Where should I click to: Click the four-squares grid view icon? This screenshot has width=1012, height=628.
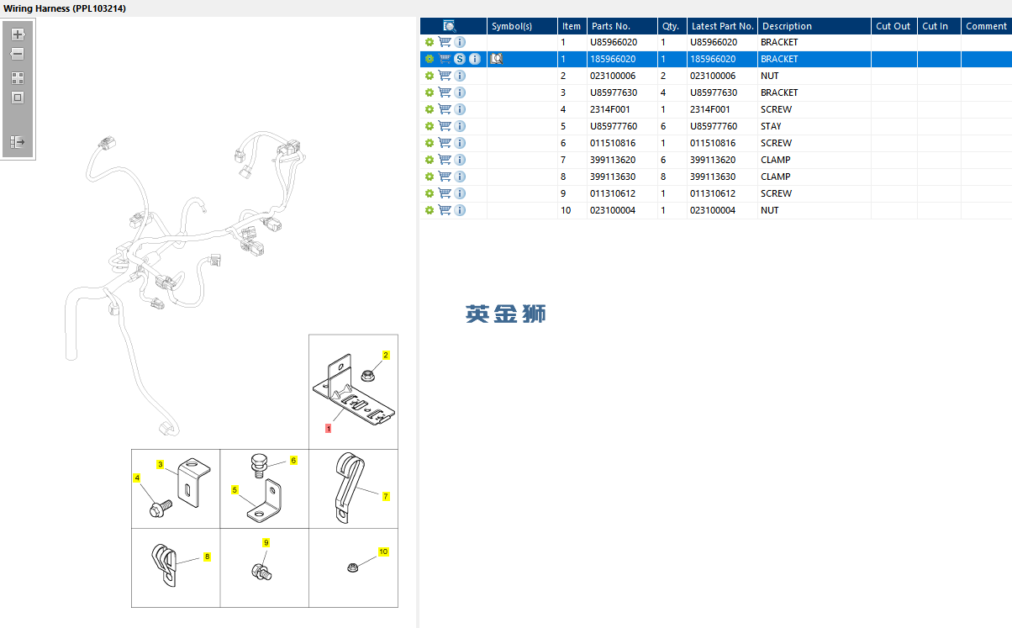click(x=17, y=77)
